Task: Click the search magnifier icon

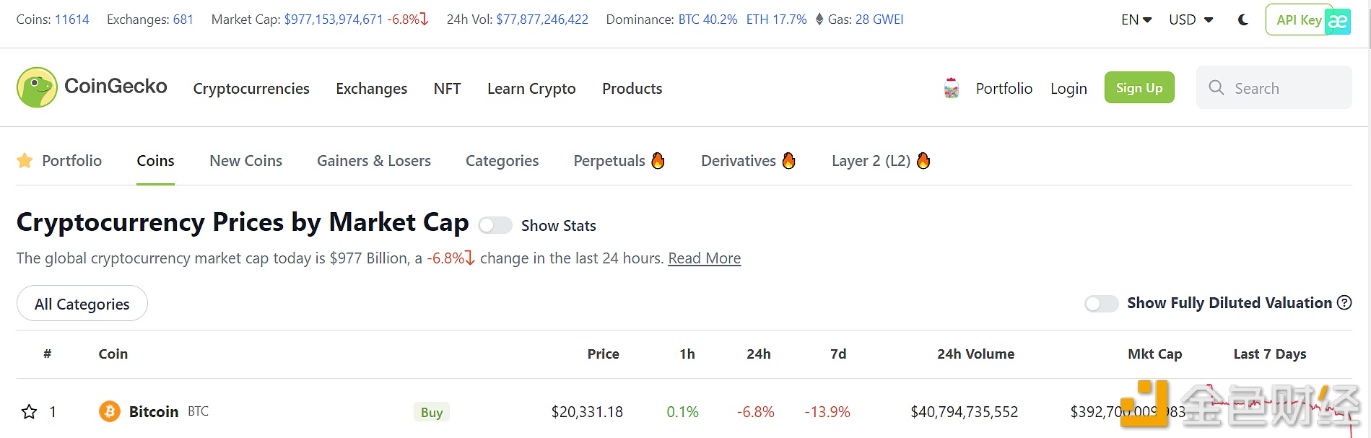Action: coord(1217,88)
